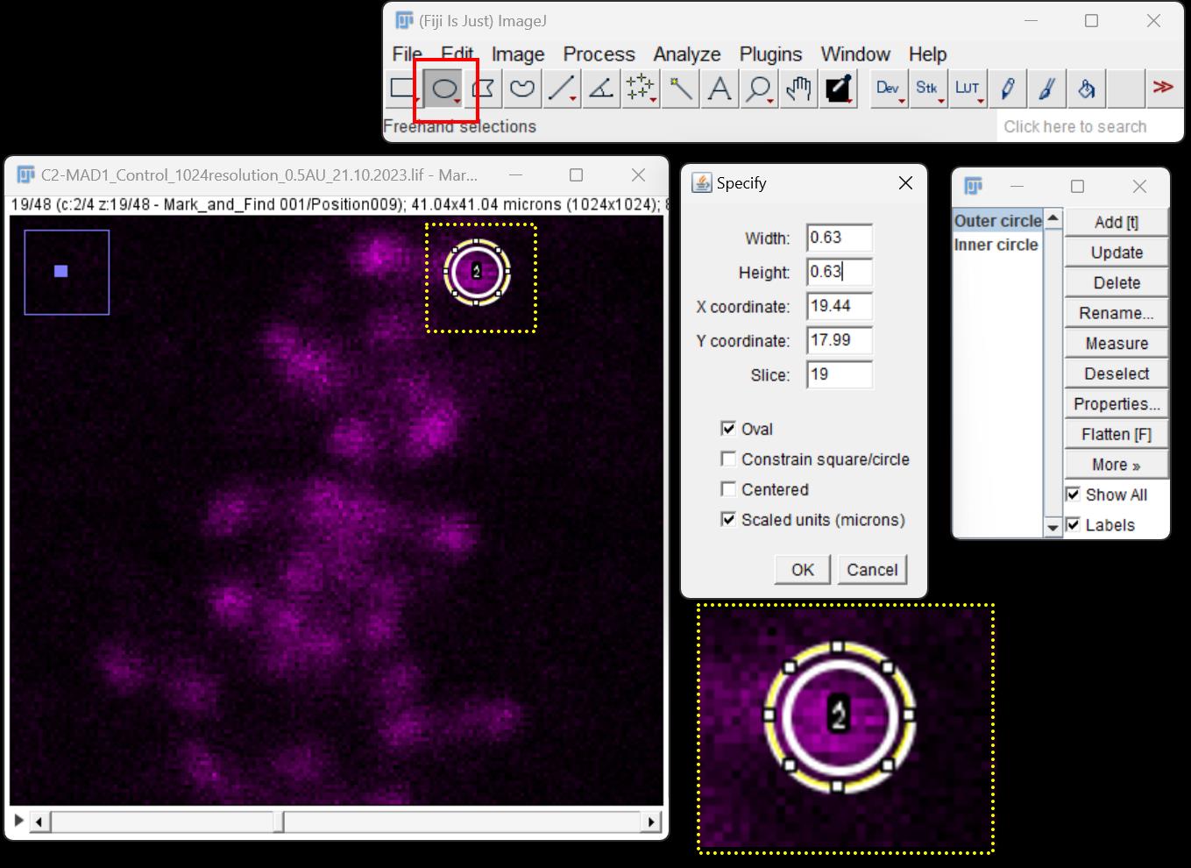Click Measure in ROI Manager

point(1116,344)
